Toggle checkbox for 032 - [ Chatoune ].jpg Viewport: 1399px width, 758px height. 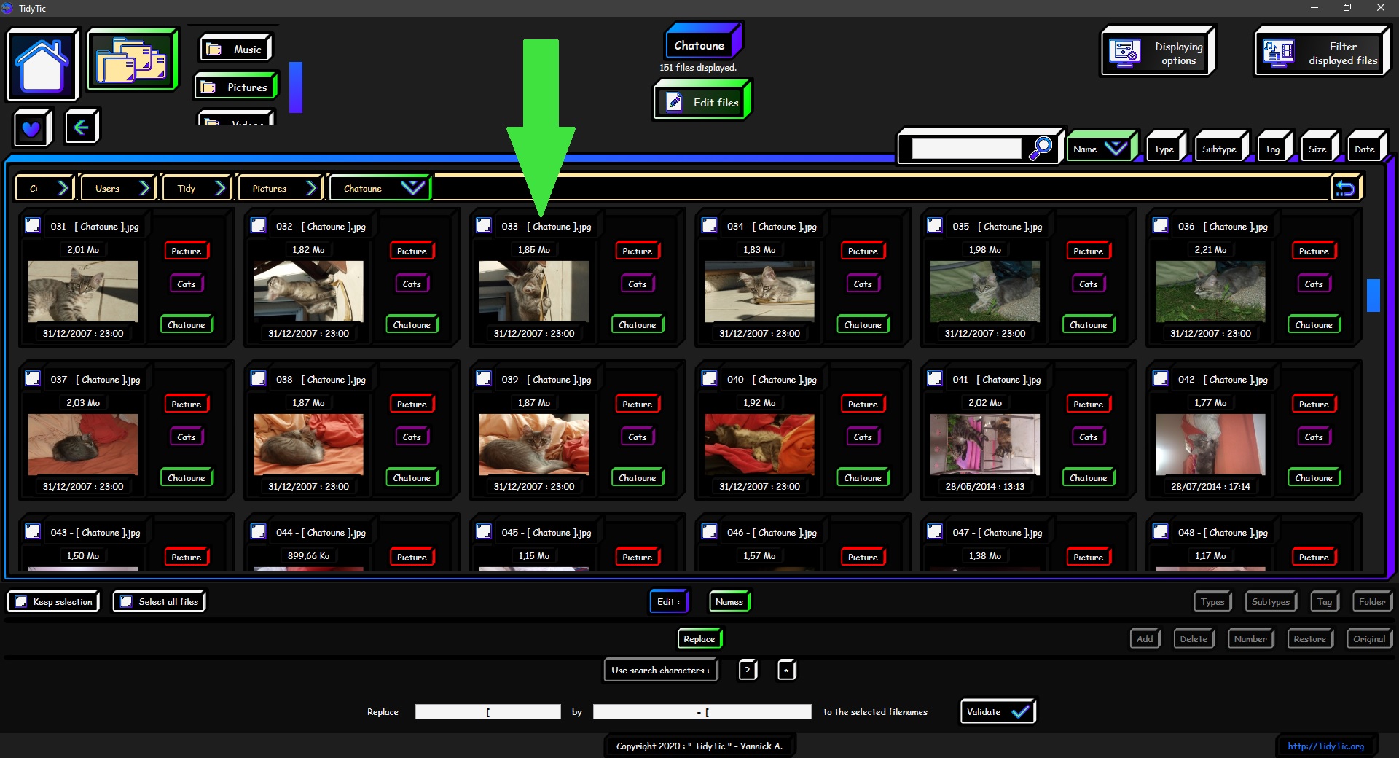point(259,225)
